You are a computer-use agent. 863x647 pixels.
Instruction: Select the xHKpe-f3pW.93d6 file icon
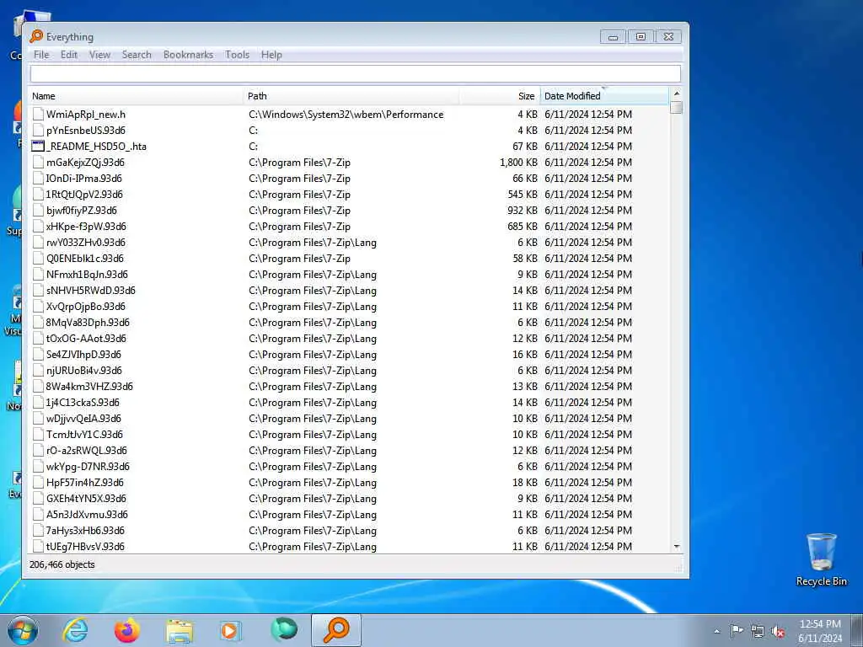(x=37, y=226)
